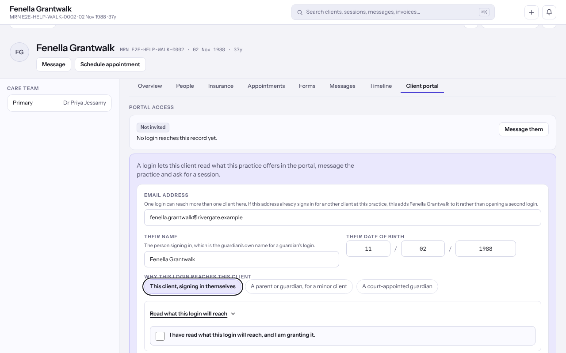Click the email address input field
Image resolution: width=566 pixels, height=353 pixels.
tap(343, 218)
